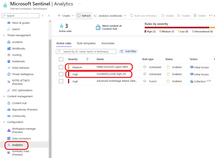Sort by the Rule type column header

pyautogui.click(x=148, y=59)
